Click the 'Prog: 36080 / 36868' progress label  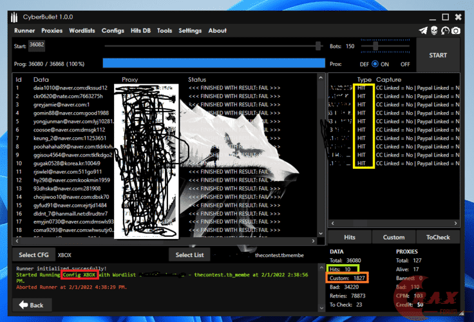click(50, 64)
